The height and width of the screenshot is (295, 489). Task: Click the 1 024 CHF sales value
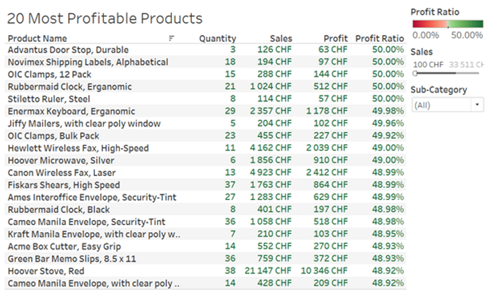tap(271, 86)
